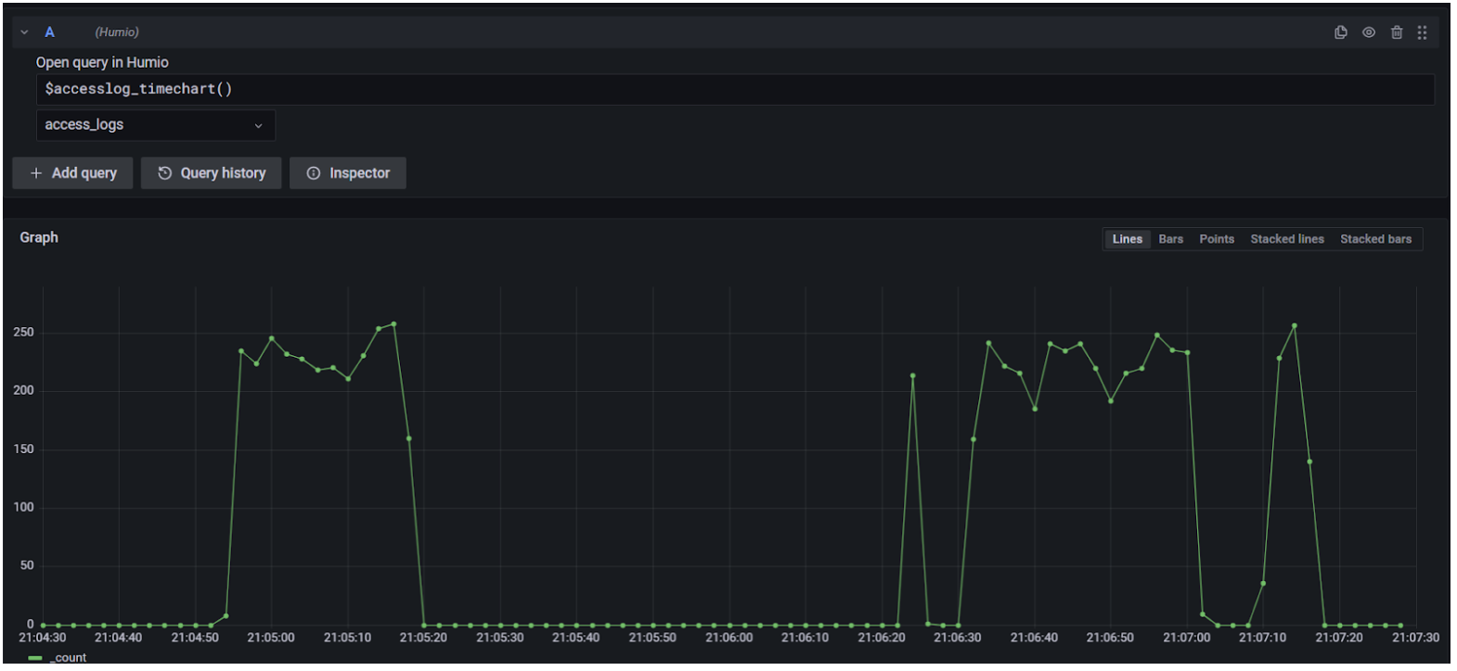Viewport: 1457px width, 671px height.
Task: Click the 250 y-axis label
Action: (23, 332)
